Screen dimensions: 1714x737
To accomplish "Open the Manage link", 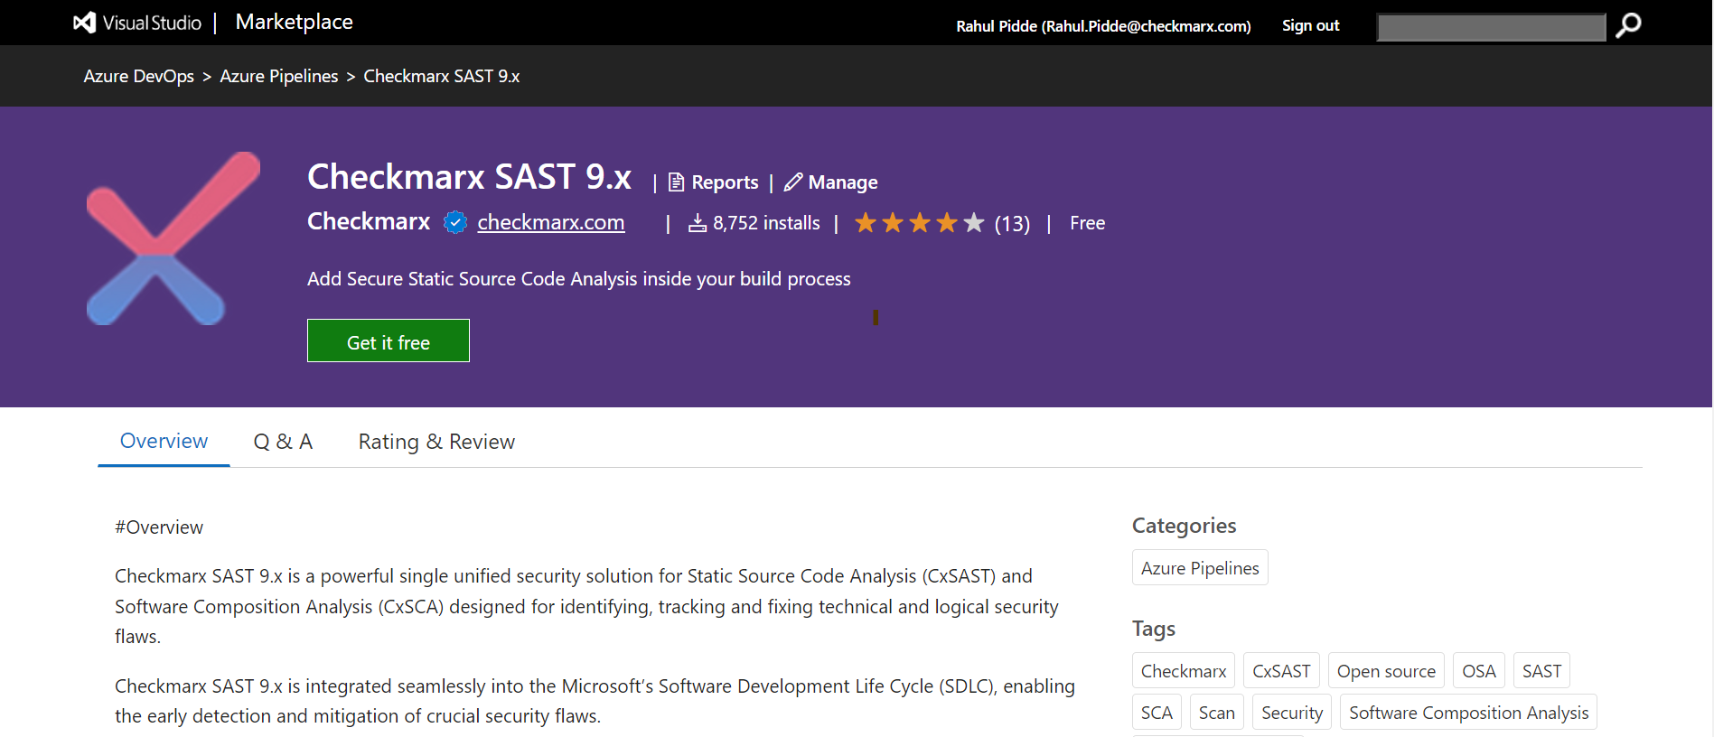I will (x=843, y=182).
